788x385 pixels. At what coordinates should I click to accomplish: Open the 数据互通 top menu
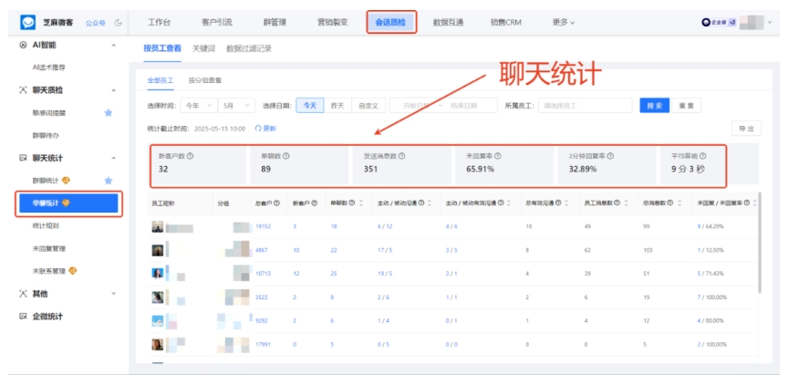[x=448, y=23]
